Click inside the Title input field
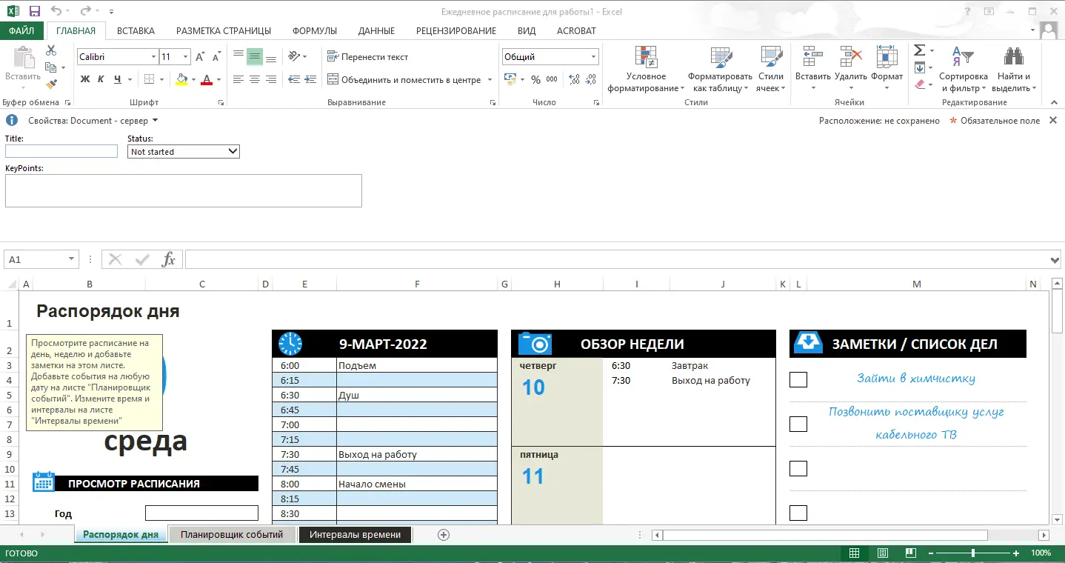The image size is (1065, 563). click(61, 150)
